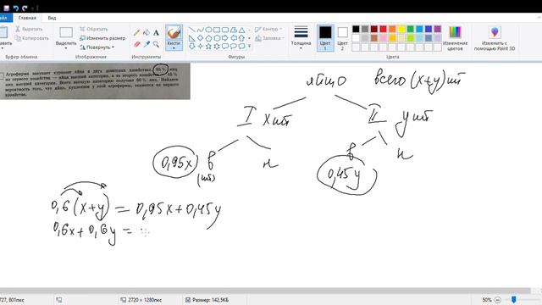Click Изменить размер resize button
Image resolution: width=542 pixels, height=305 pixels.
(x=102, y=38)
